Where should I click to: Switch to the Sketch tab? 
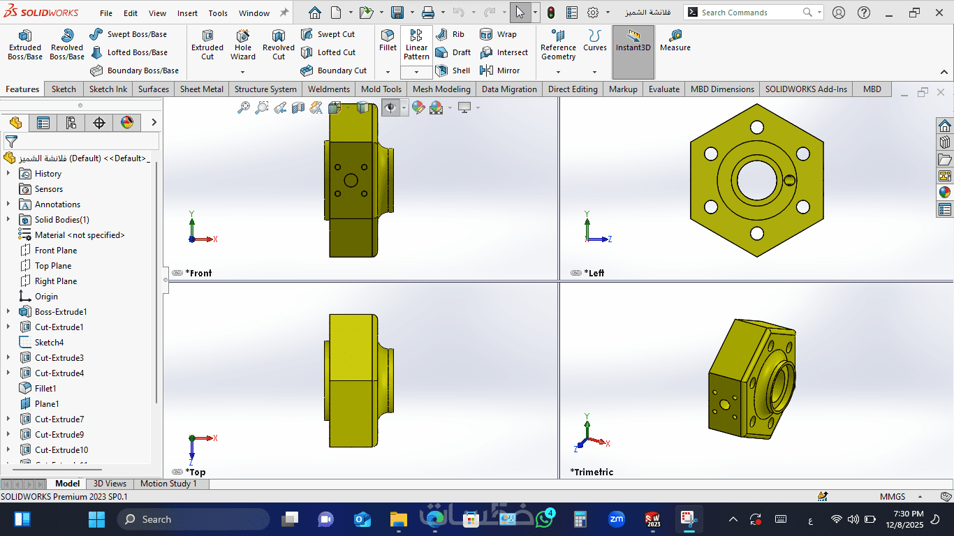tap(64, 89)
